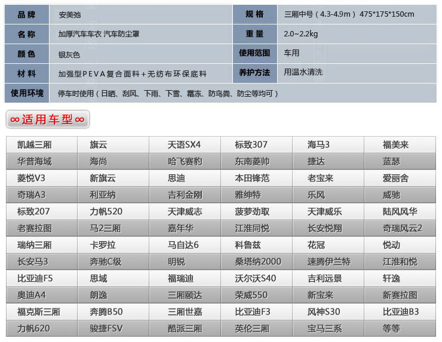Image resolution: width=442 pixels, height=342 pixels.
Task: Click the car model cell 奔腾B50
Action: tap(113, 312)
